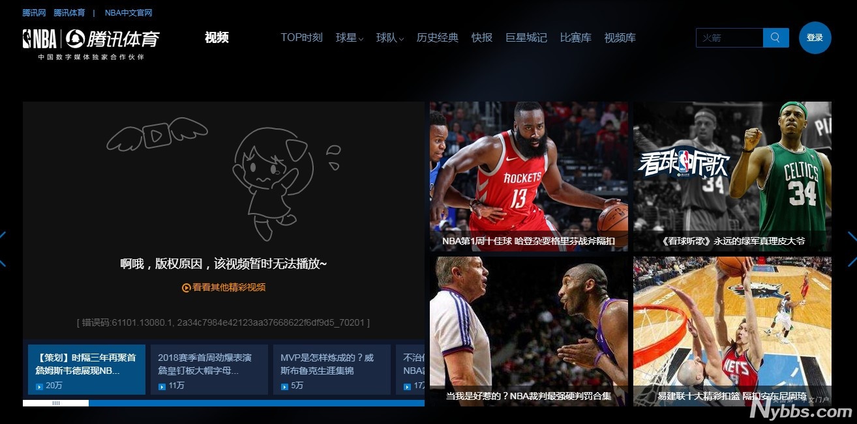Select playlist card 2018赛季首周劲爆表演

click(209, 370)
